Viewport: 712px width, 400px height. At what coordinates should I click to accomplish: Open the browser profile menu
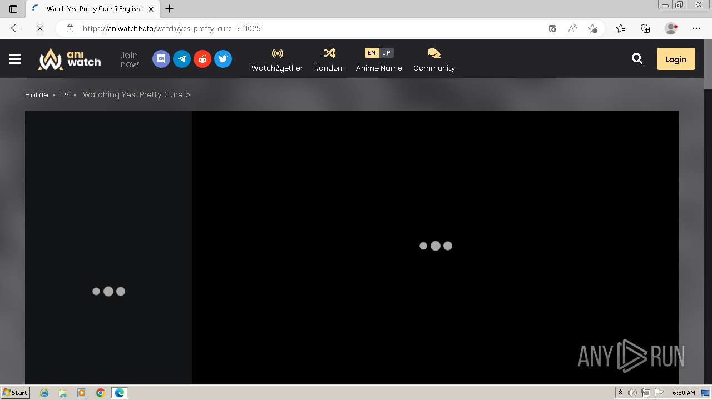[x=671, y=28]
